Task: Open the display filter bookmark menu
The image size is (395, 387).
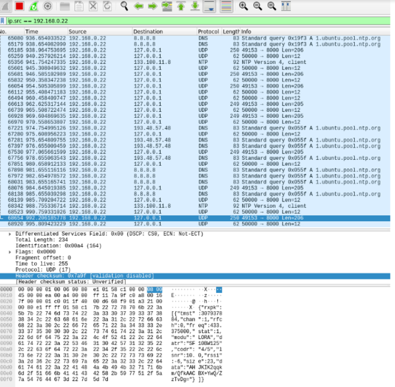Action: click(4, 20)
